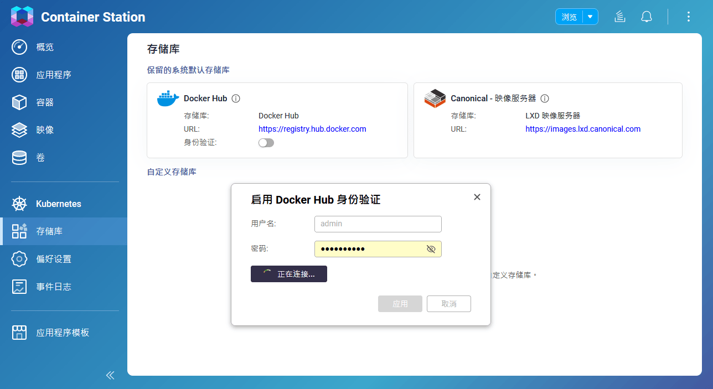Navigate to the 容器 menu item
Screen dimensions: 713x389
(64, 102)
